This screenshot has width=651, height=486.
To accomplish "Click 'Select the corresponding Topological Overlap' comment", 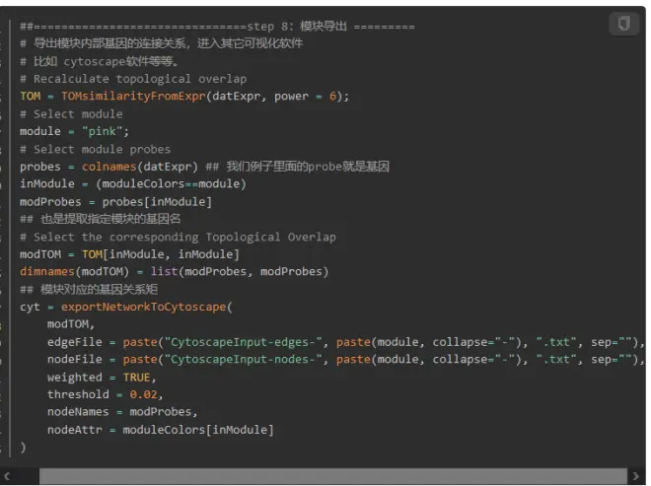I will [x=178, y=238].
